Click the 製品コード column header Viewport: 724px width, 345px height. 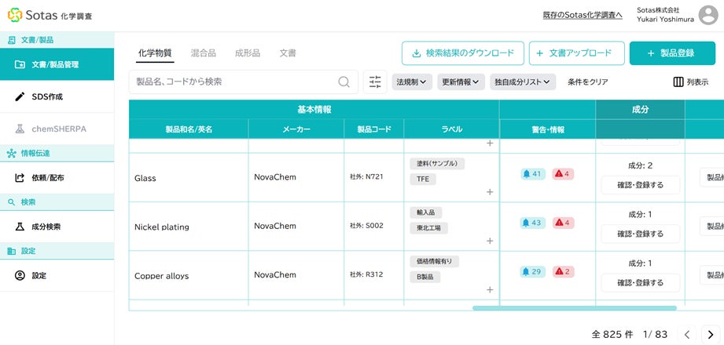tap(374, 129)
